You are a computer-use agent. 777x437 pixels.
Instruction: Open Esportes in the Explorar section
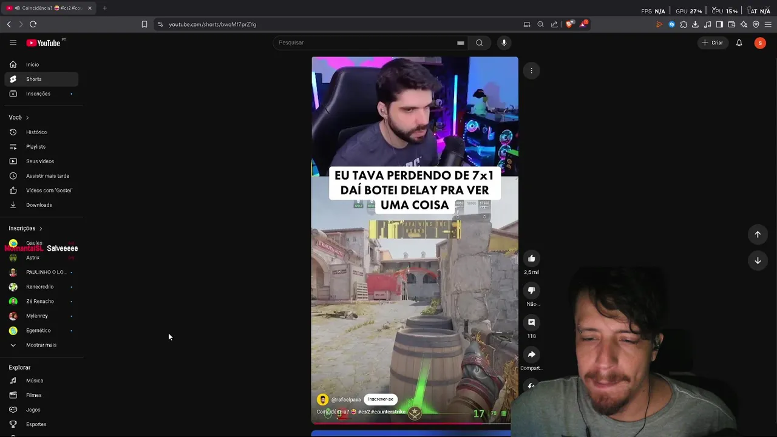[x=41, y=424]
